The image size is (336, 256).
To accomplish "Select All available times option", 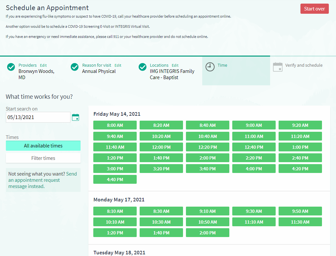I will point(43,145).
